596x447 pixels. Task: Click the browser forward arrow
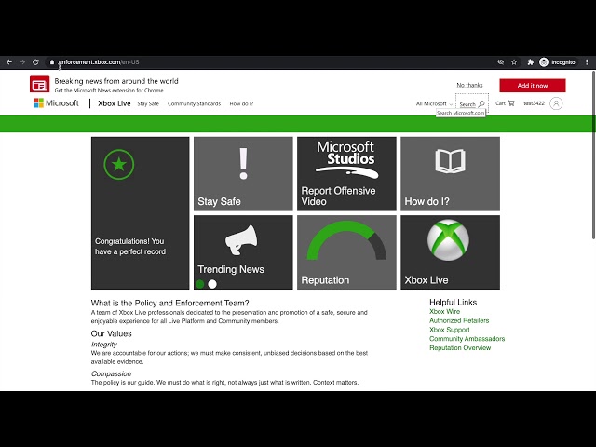pyautogui.click(x=22, y=62)
